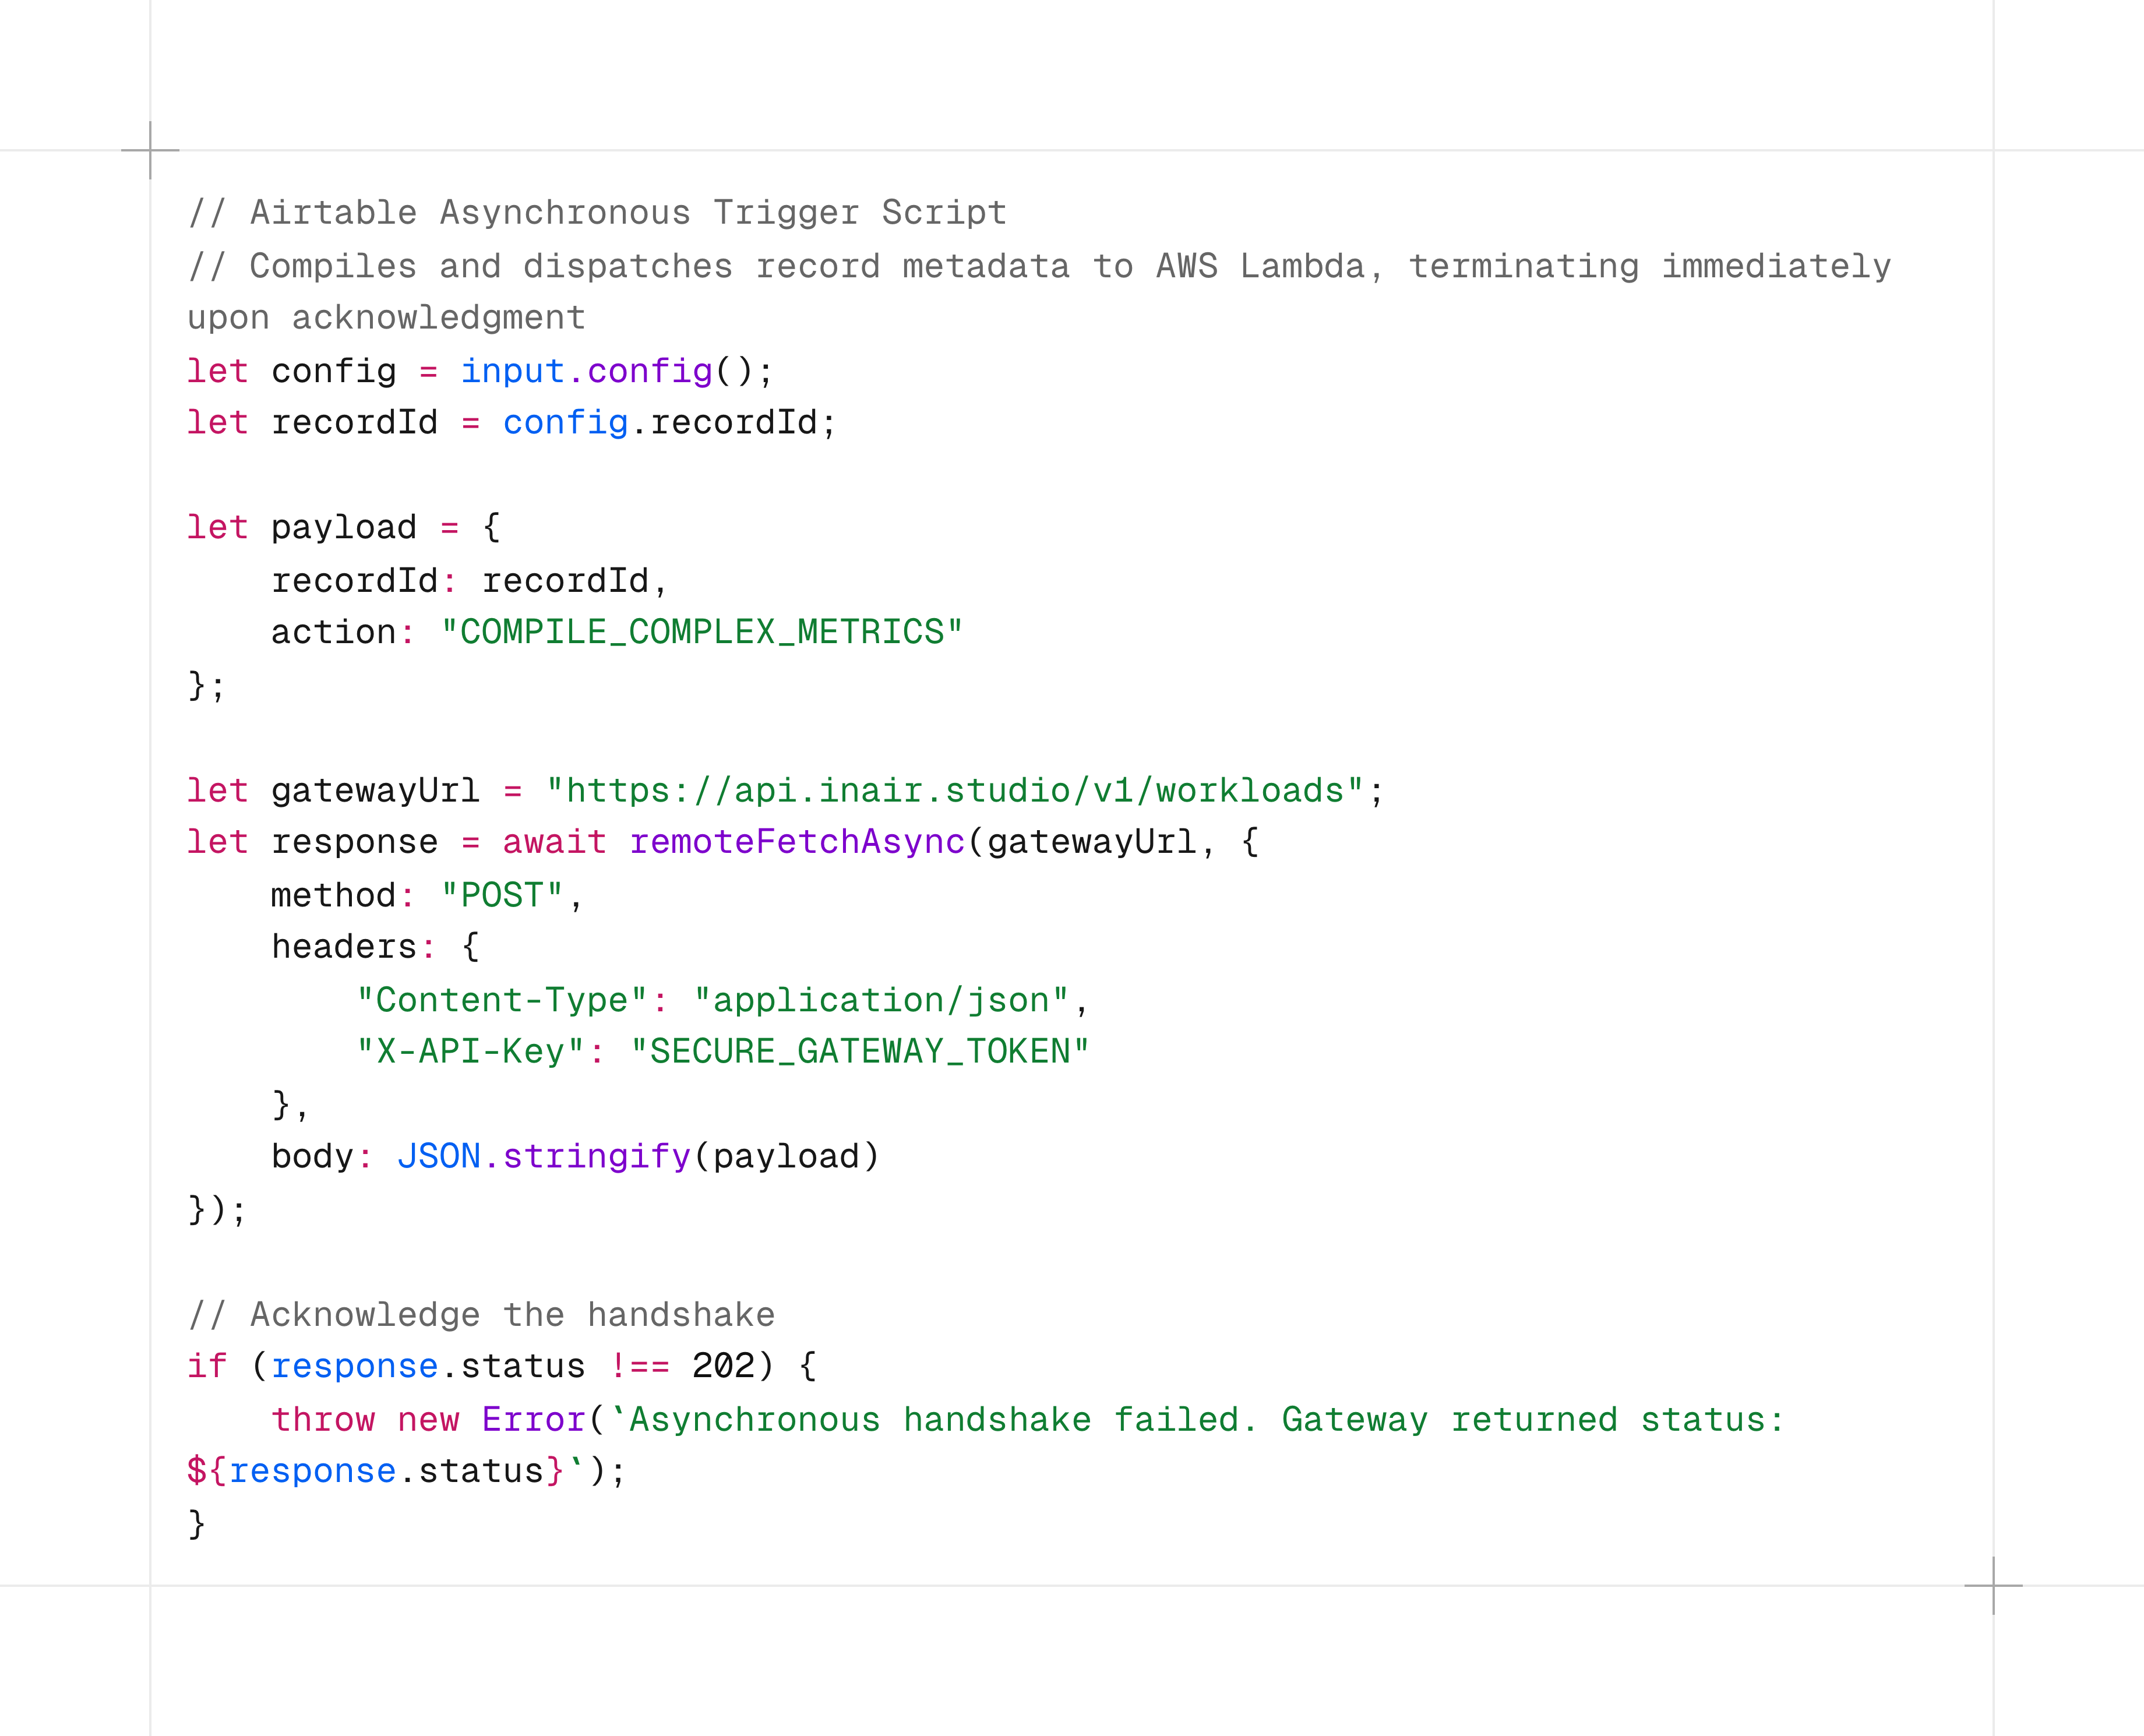Click the comment "// Airtable Asynchronous Trigger Script"
This screenshot has height=1736, width=2144.
point(597,213)
